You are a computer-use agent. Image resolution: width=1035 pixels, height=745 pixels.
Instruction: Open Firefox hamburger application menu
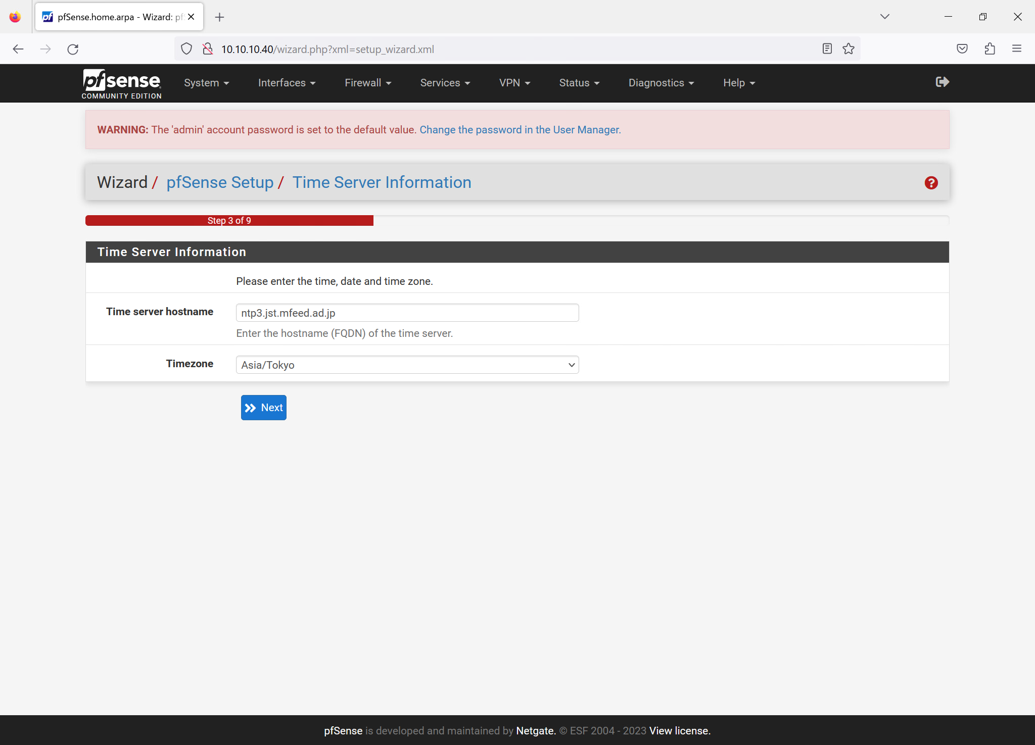pyautogui.click(x=1017, y=49)
